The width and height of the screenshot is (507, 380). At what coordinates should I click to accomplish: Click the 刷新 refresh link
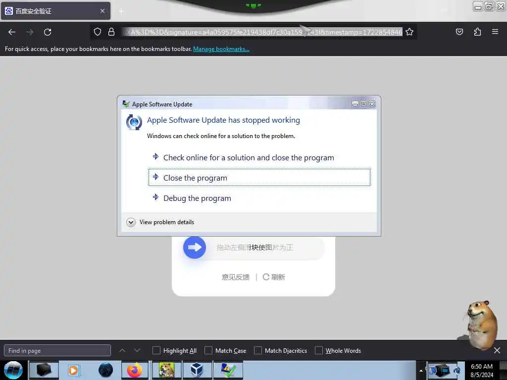pos(274,277)
